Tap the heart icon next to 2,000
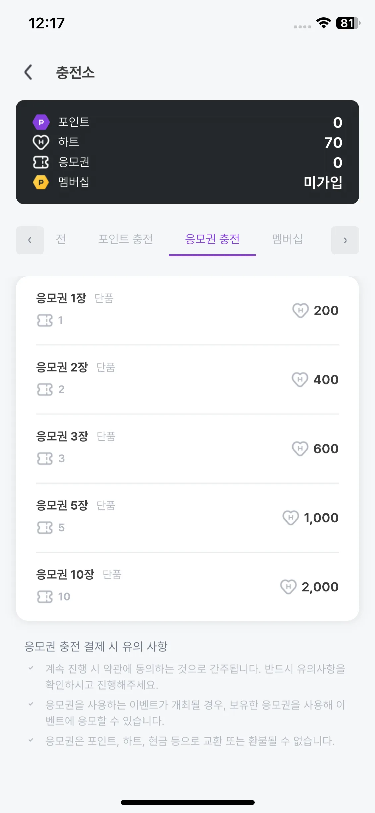This screenshot has width=375, height=813. click(x=288, y=587)
